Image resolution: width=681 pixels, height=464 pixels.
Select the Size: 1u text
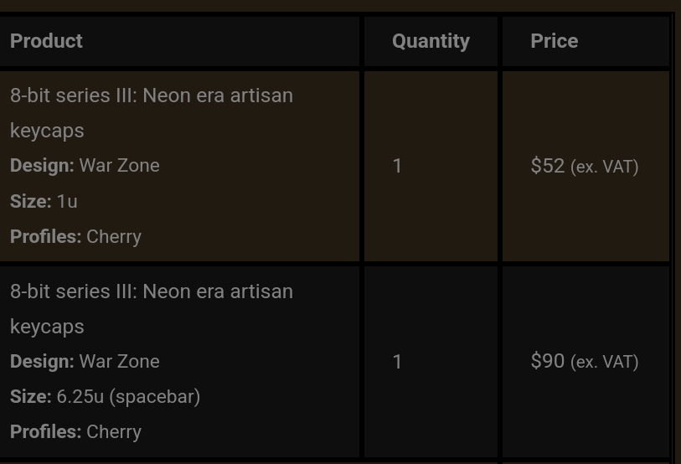pyautogui.click(x=44, y=201)
